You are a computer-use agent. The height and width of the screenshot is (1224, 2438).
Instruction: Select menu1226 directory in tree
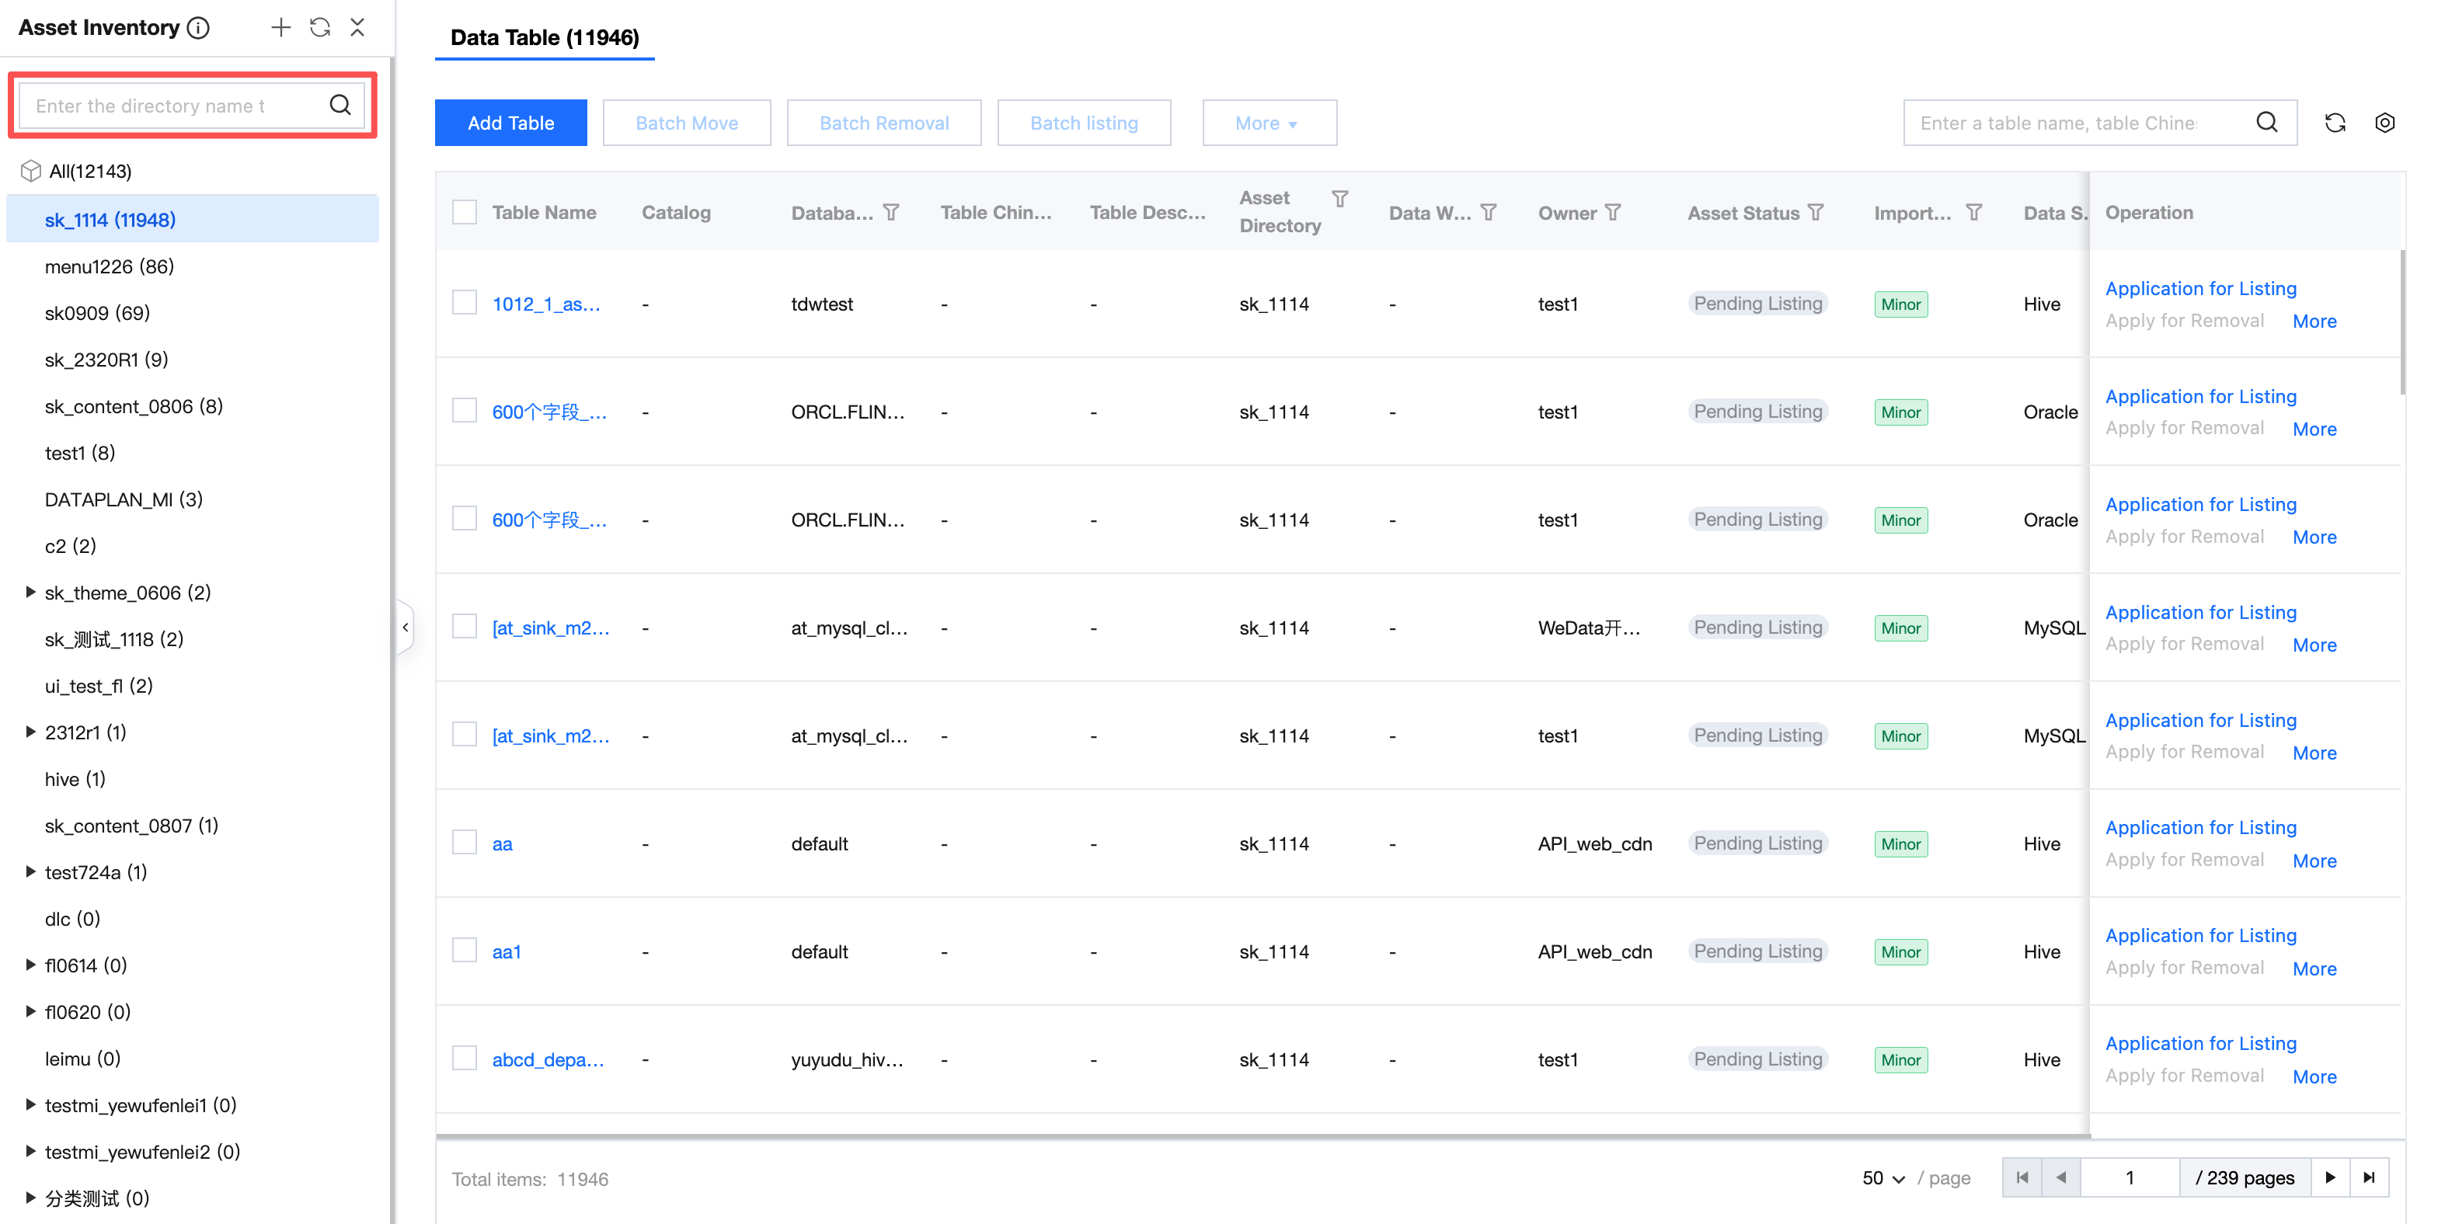(x=109, y=266)
